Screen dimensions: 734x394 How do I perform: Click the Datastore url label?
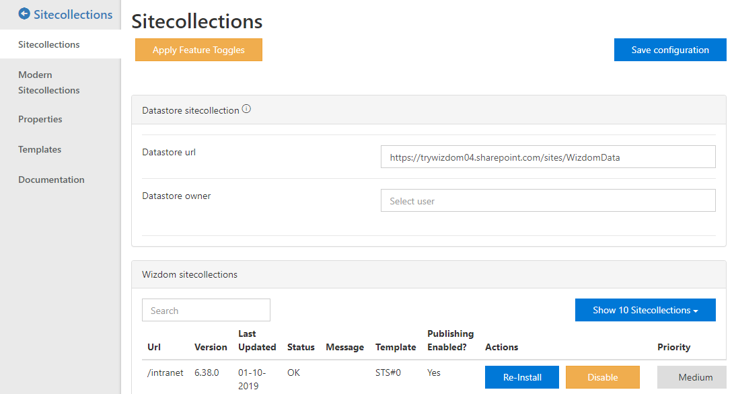point(169,152)
